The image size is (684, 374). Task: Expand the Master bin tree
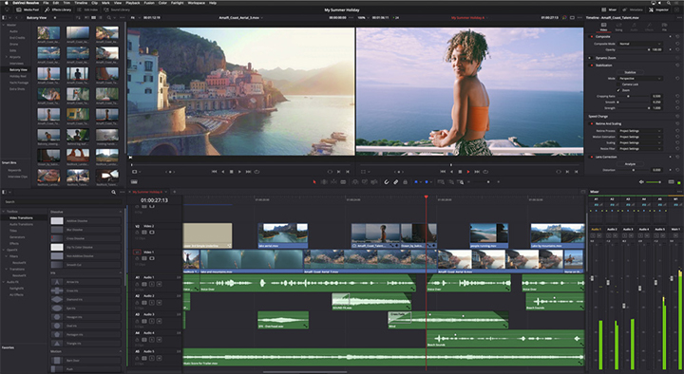[x=4, y=25]
